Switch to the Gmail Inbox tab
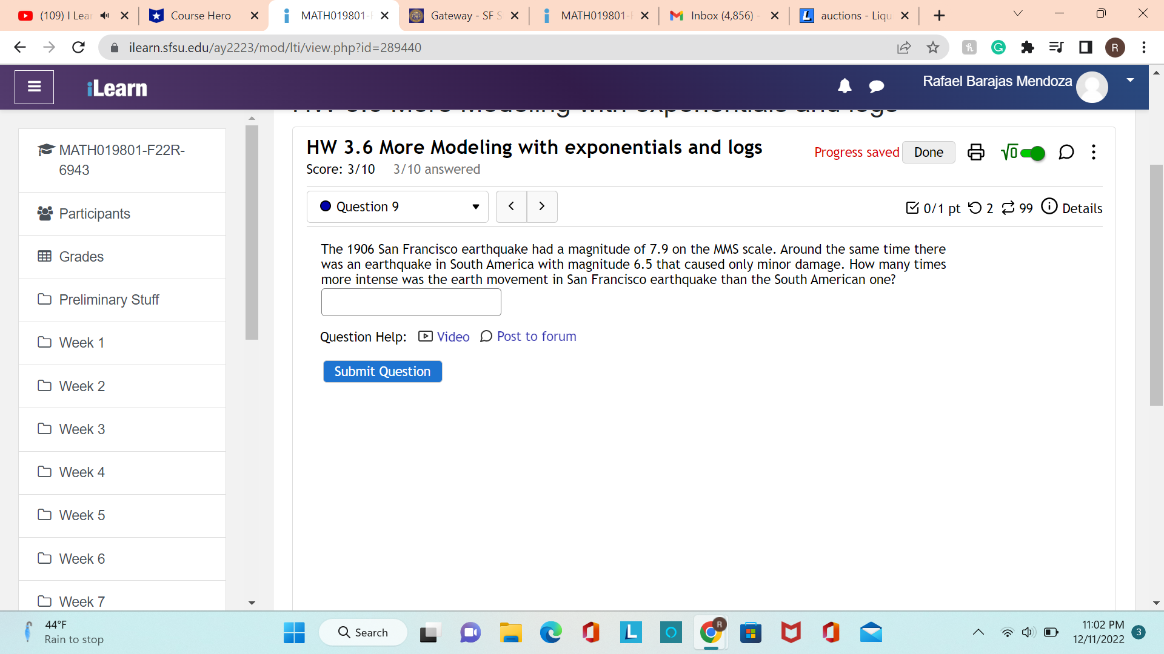1164x654 pixels. coord(721,16)
